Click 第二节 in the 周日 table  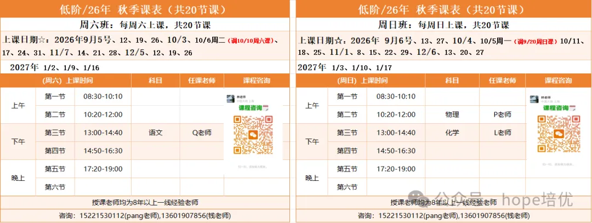point(347,115)
